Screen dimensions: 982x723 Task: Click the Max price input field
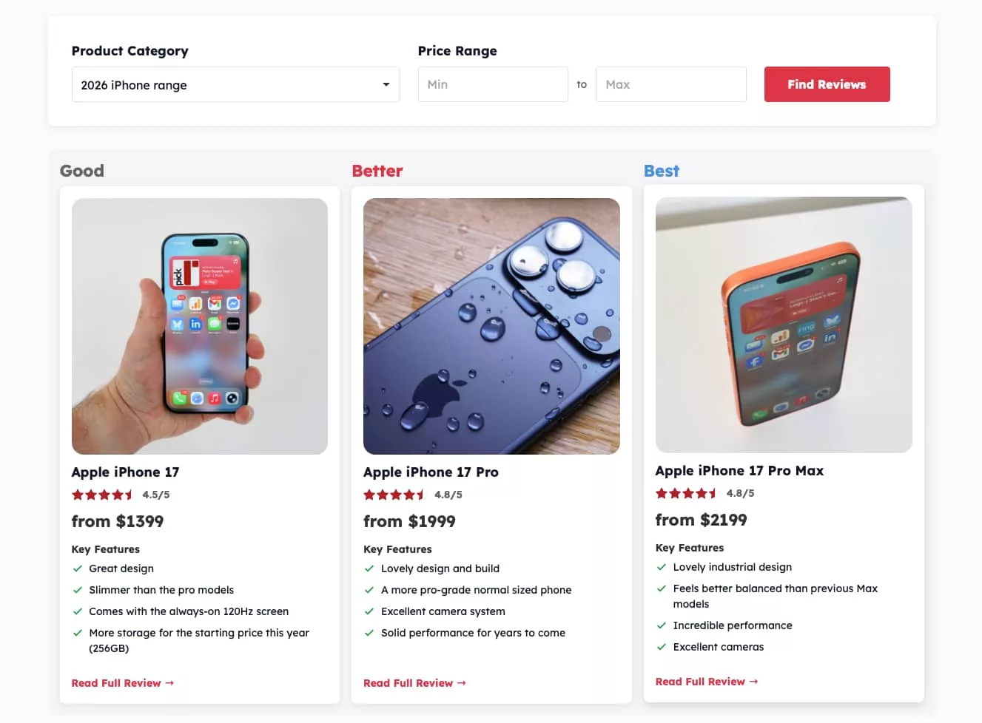670,85
